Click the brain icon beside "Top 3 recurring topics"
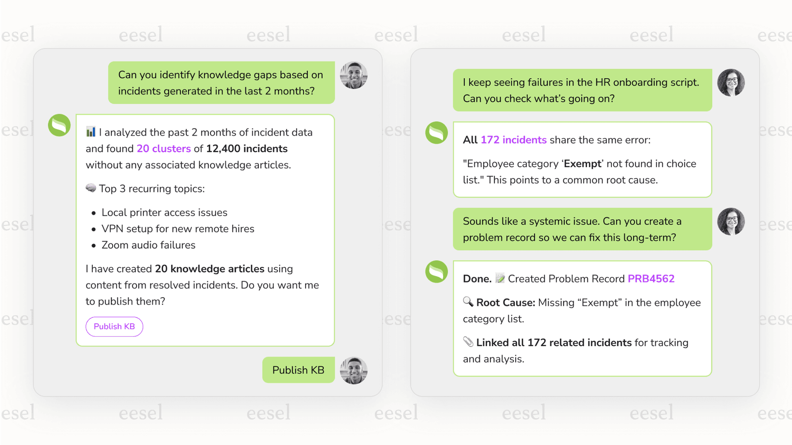 [91, 188]
